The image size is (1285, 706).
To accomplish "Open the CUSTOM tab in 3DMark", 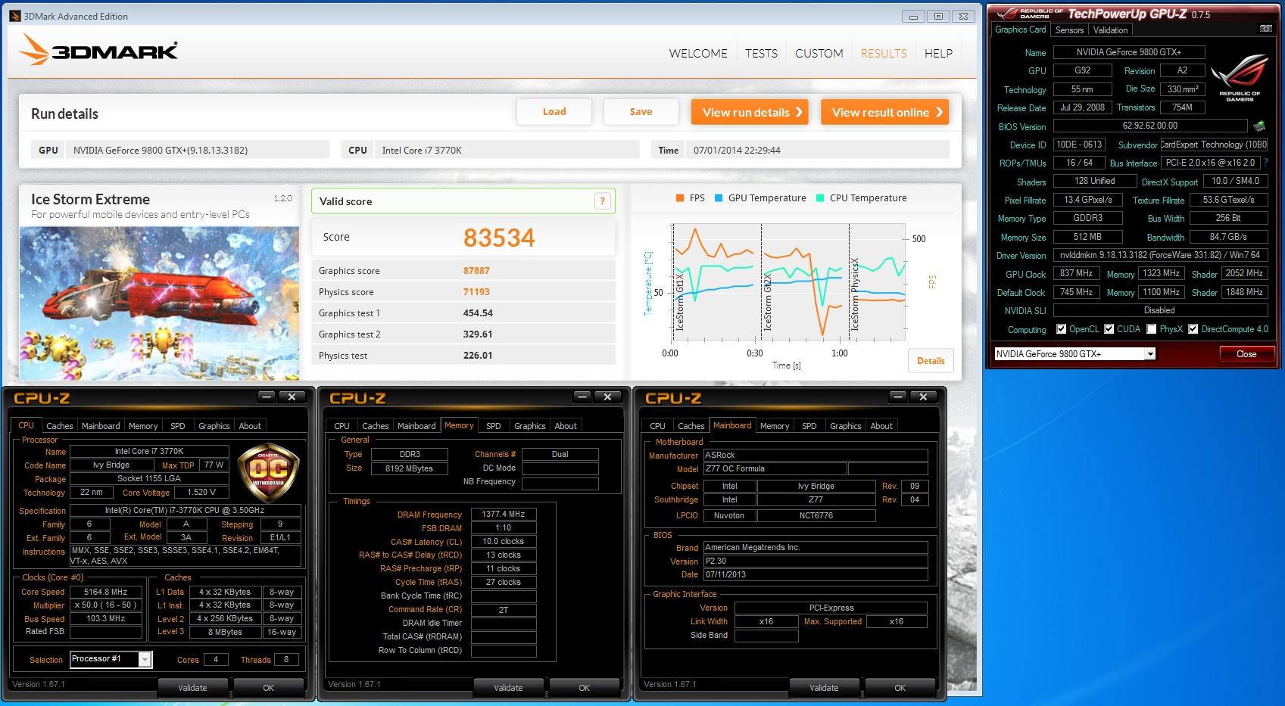I will 819,54.
